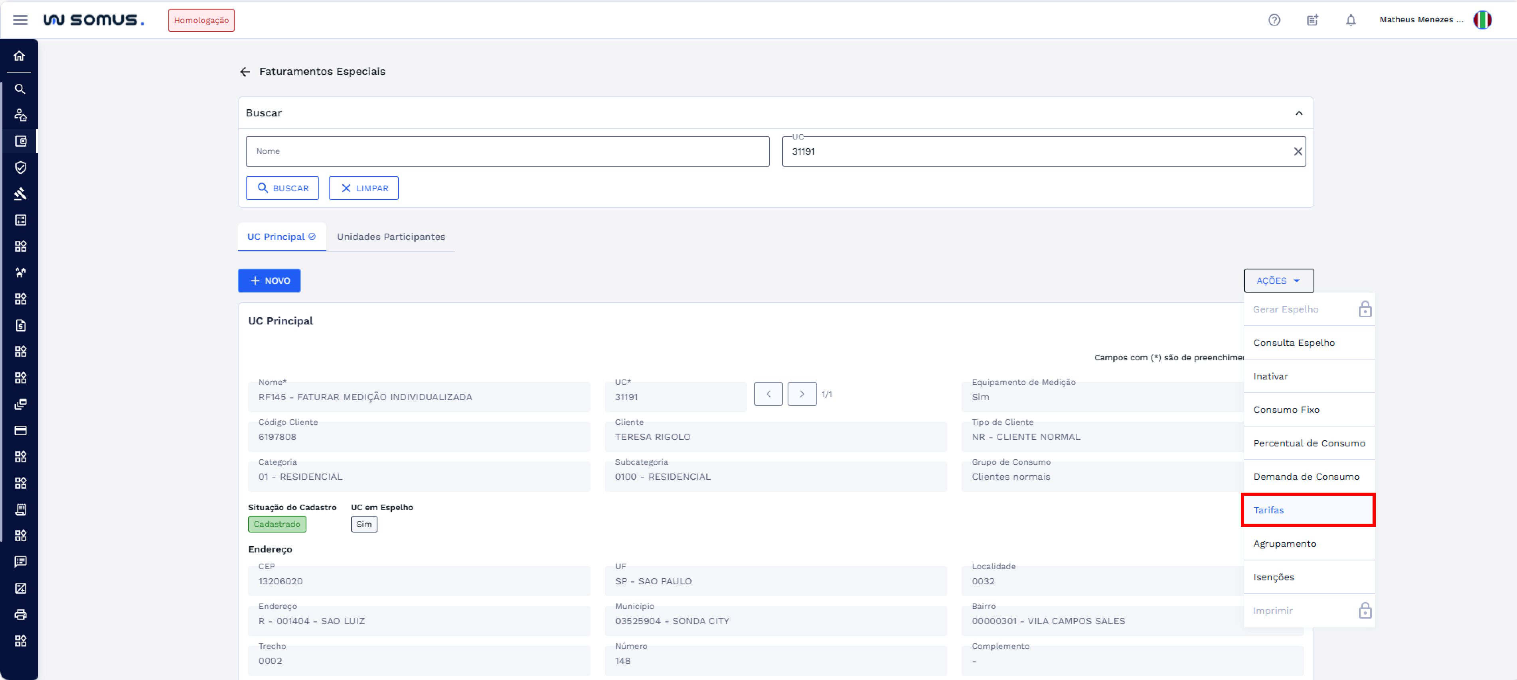Viewport: 1517px width, 680px height.
Task: Go to previous UC record arrow
Action: pos(768,394)
